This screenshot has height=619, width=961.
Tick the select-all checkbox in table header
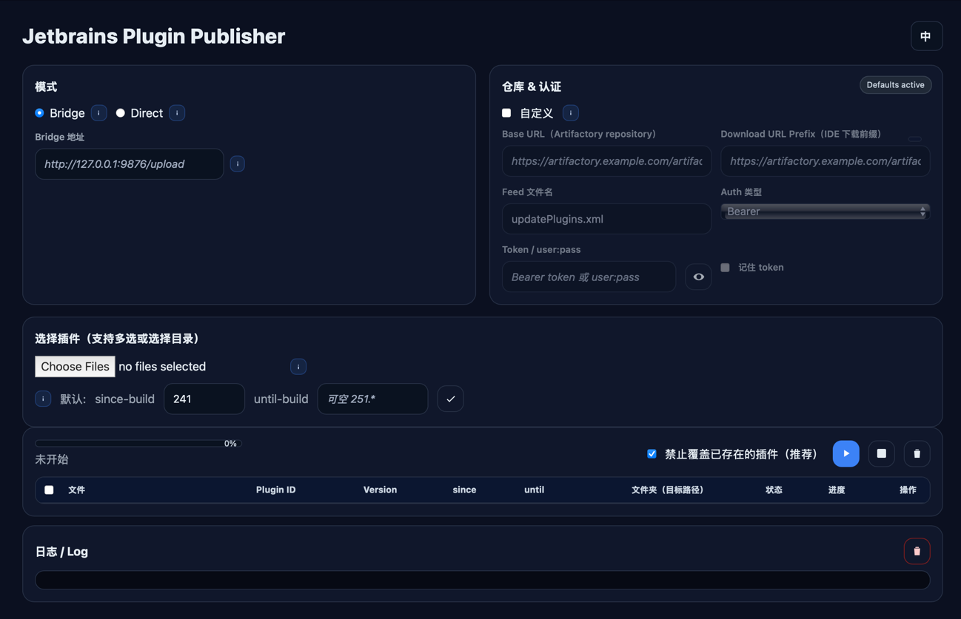[x=49, y=490]
